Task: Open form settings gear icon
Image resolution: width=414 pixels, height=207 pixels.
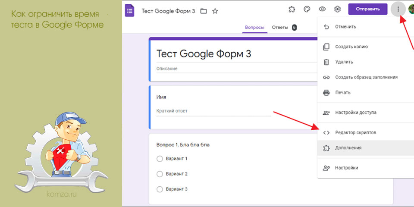Action: (337, 9)
